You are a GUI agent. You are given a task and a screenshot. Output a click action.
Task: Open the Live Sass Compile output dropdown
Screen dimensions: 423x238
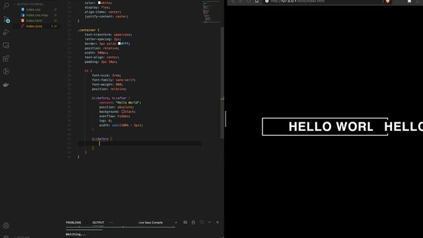click(x=157, y=223)
